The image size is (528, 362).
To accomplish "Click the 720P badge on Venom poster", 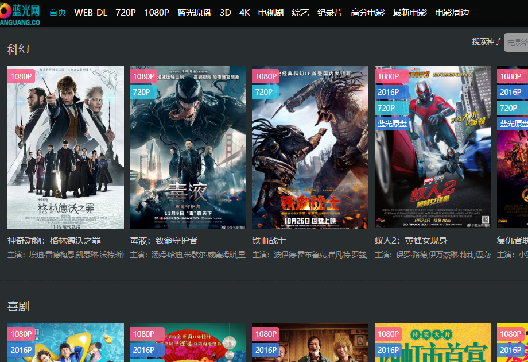I will [142, 92].
